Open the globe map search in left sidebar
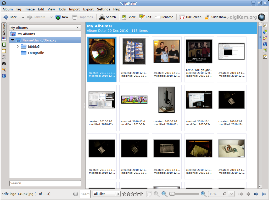The height and width of the screenshot is (200, 269). point(4,76)
